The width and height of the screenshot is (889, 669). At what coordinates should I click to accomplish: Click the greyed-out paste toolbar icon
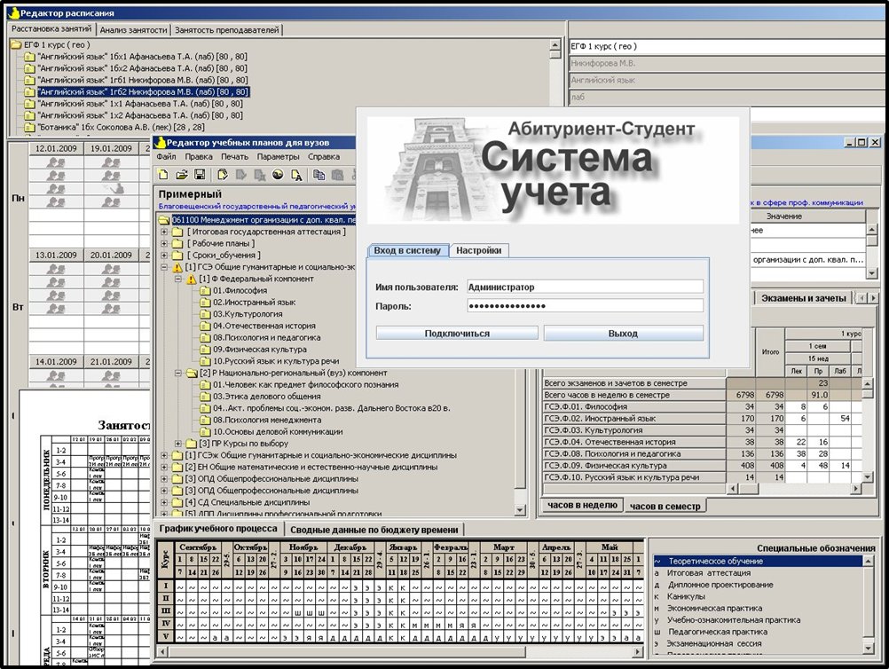[x=337, y=175]
